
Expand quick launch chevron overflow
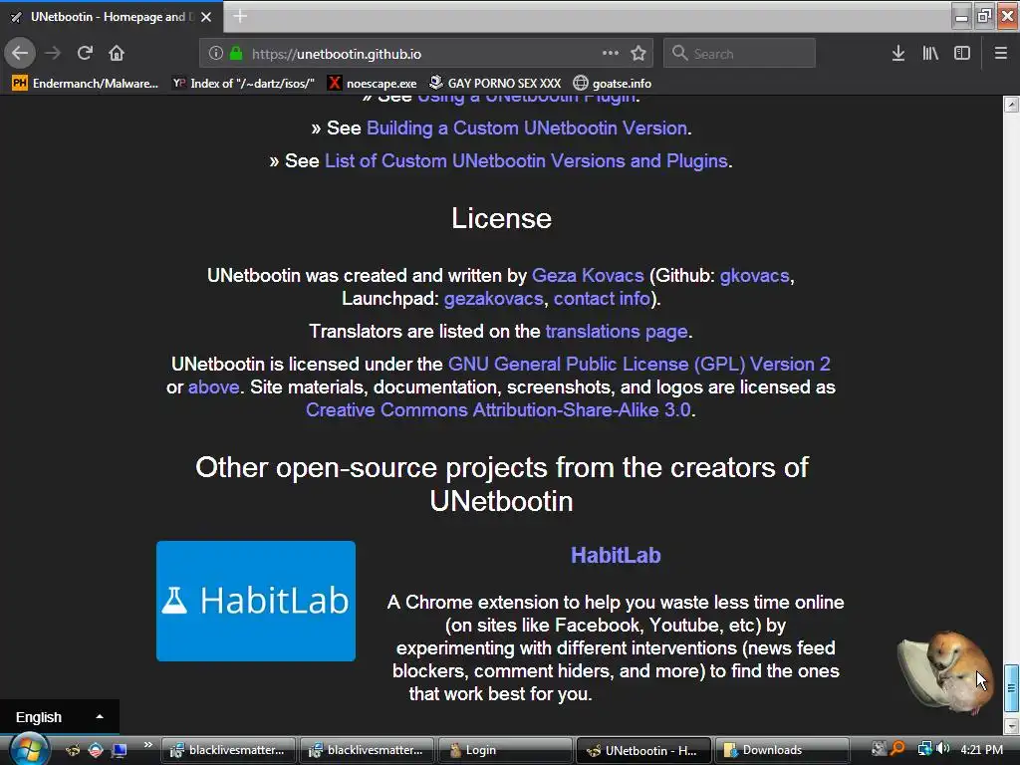tap(147, 745)
